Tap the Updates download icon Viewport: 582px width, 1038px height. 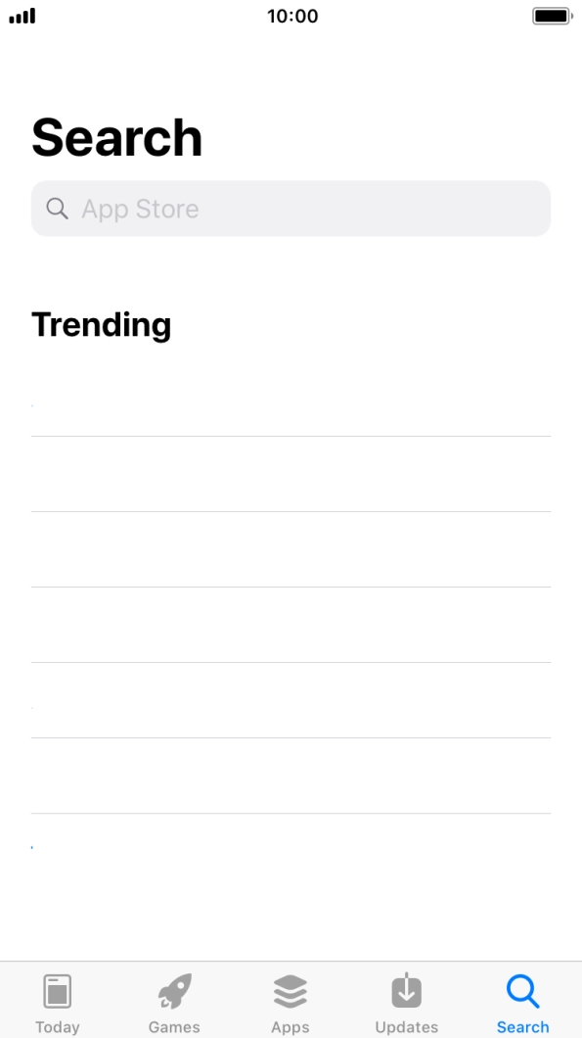(406, 990)
